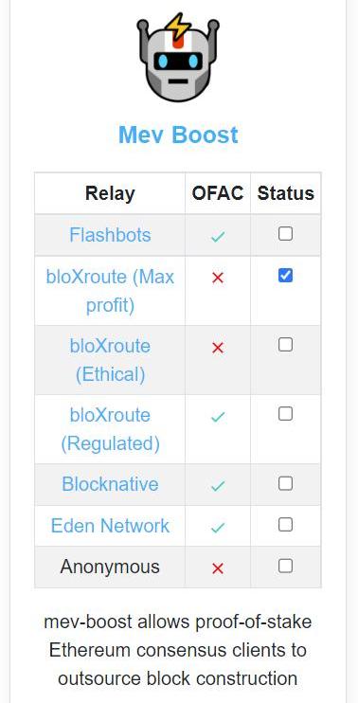This screenshot has width=358, height=703.
Task: Uncheck the bloXroute Max profit checkbox
Action: tap(285, 276)
